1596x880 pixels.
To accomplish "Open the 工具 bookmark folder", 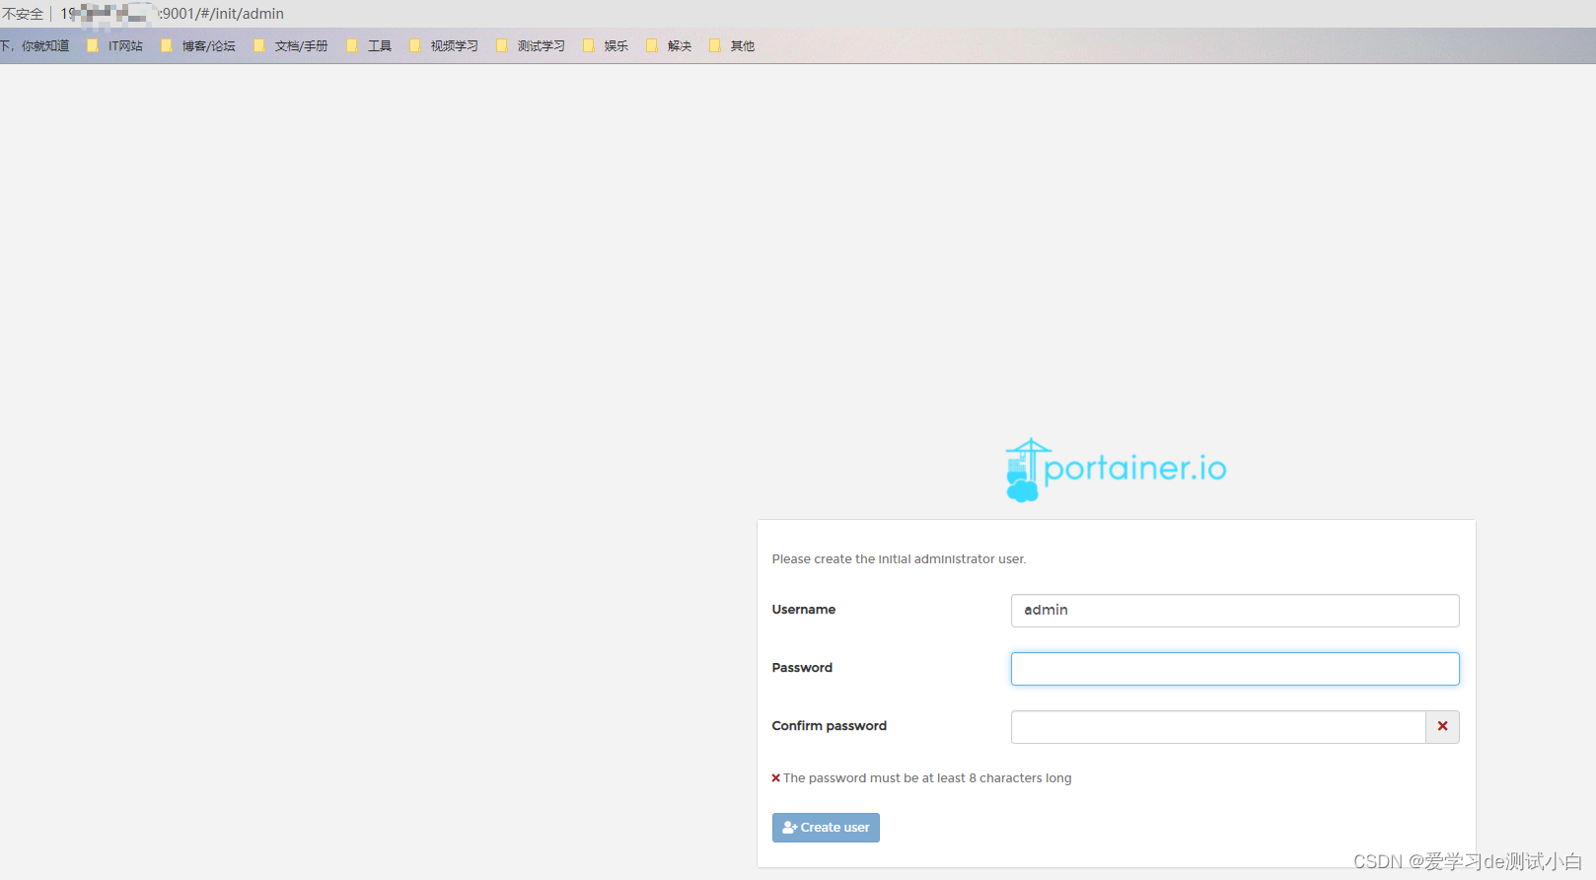I will click(369, 46).
